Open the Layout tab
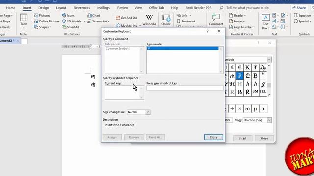Screen dimensions: 314x176 tap(61, 8)
